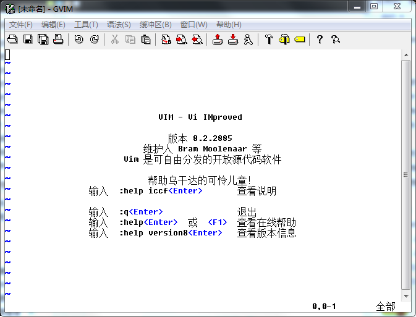Click the Save Session icon
The width and height of the screenshot is (416, 317).
coord(233,40)
